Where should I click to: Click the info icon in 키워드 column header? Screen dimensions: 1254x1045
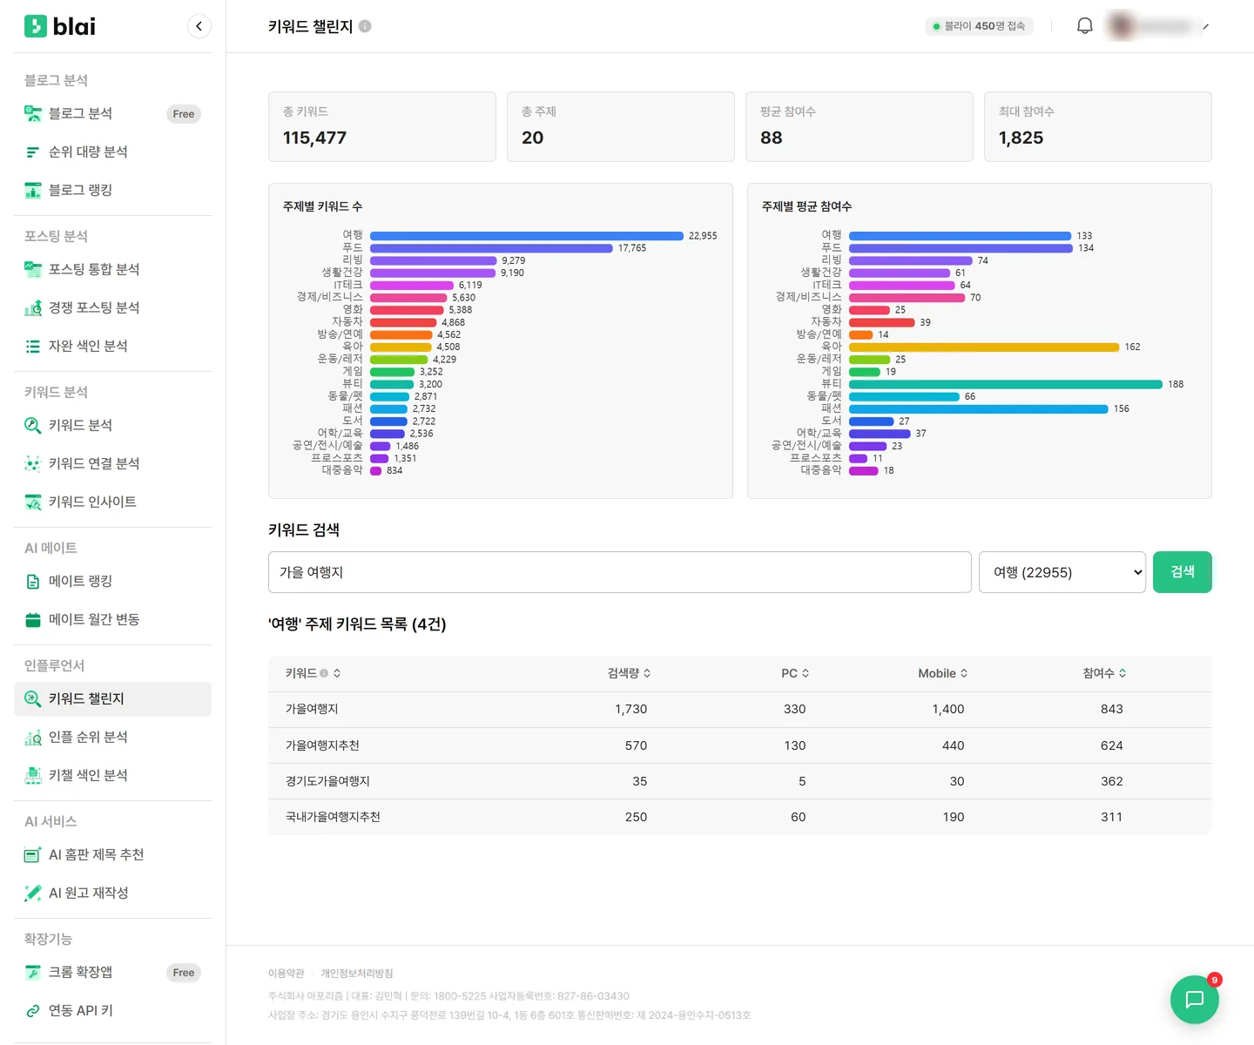pyautogui.click(x=324, y=673)
